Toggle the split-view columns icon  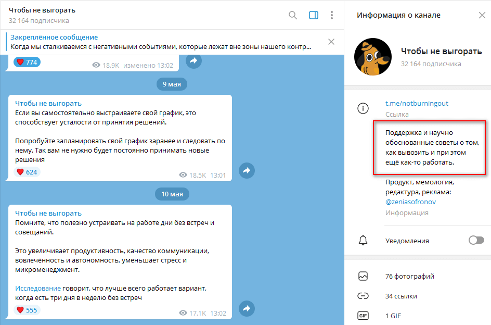tap(313, 15)
